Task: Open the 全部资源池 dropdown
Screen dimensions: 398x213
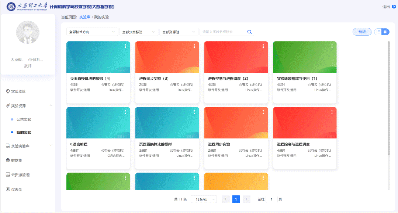Action: click(178, 32)
